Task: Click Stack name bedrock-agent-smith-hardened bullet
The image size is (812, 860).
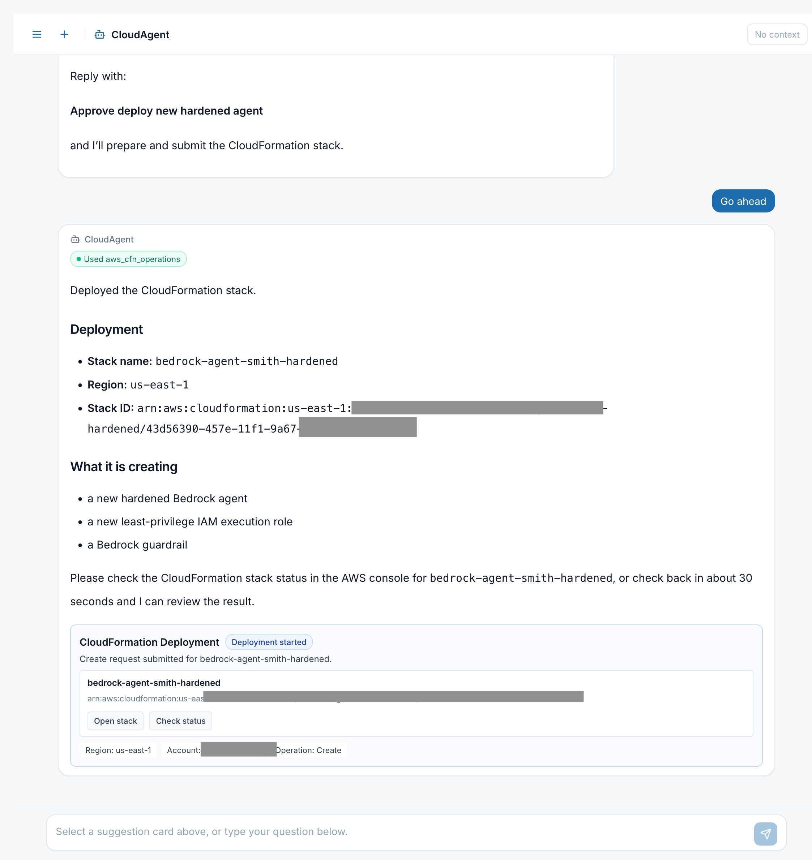Action: [x=213, y=361]
